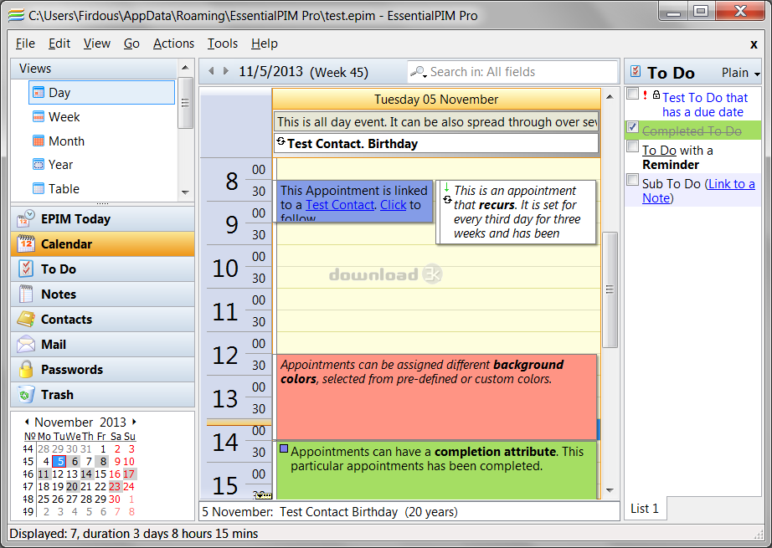Switch to the List 1 tab
The image size is (772, 548).
pos(645,508)
